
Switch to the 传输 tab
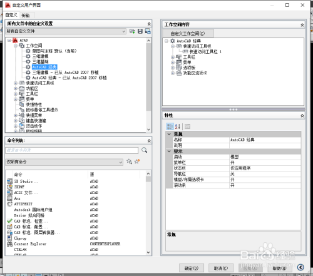(x=26, y=15)
